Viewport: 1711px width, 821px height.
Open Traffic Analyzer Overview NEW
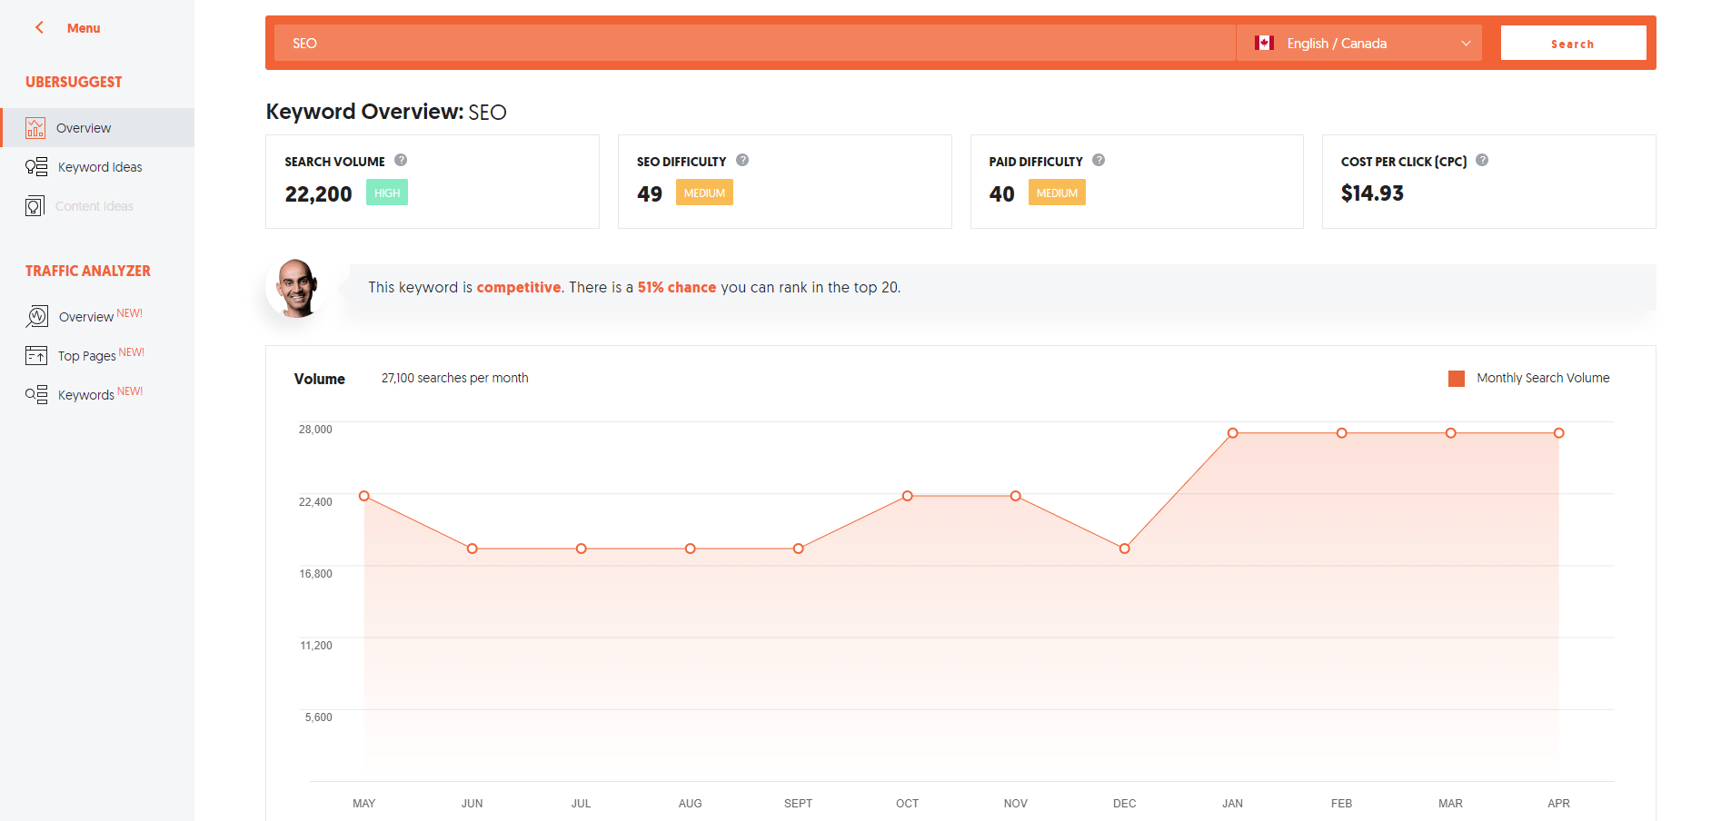point(100,315)
